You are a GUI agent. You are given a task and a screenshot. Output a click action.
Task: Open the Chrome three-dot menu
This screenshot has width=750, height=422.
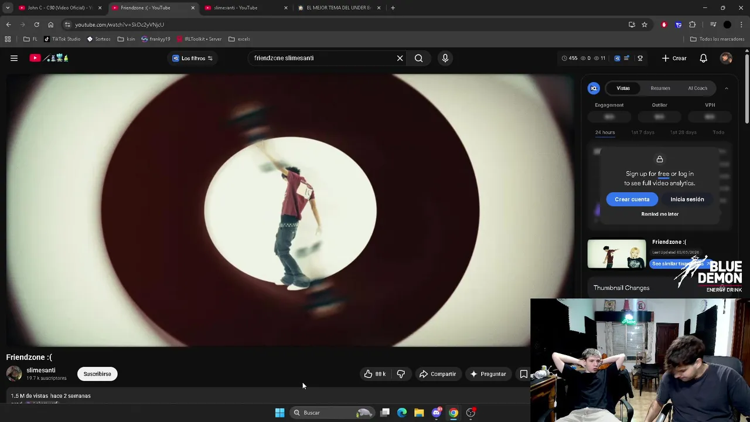click(742, 25)
